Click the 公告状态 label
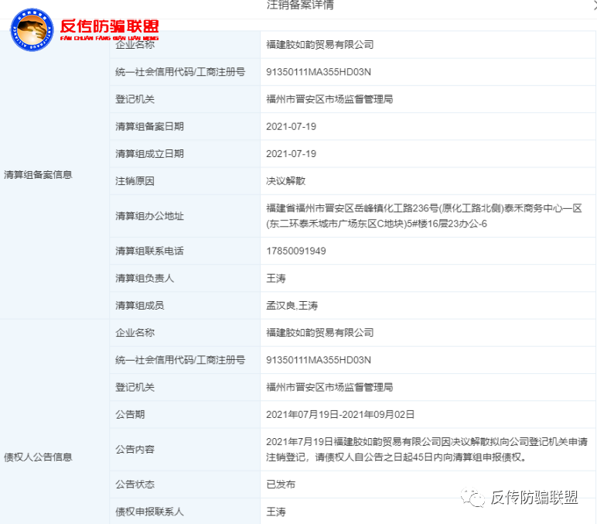597x524 pixels. coord(135,485)
